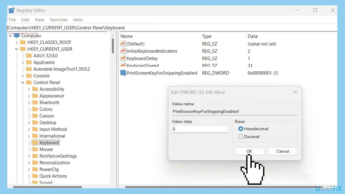Select the (Default) string value icon
Viewport: 345px width, 194px height.
[123, 44]
